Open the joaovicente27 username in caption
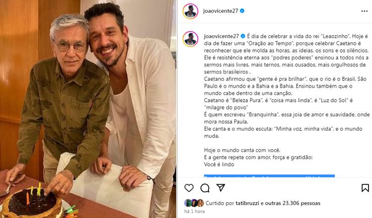Screen dimensions: 372x218 tap(221, 36)
